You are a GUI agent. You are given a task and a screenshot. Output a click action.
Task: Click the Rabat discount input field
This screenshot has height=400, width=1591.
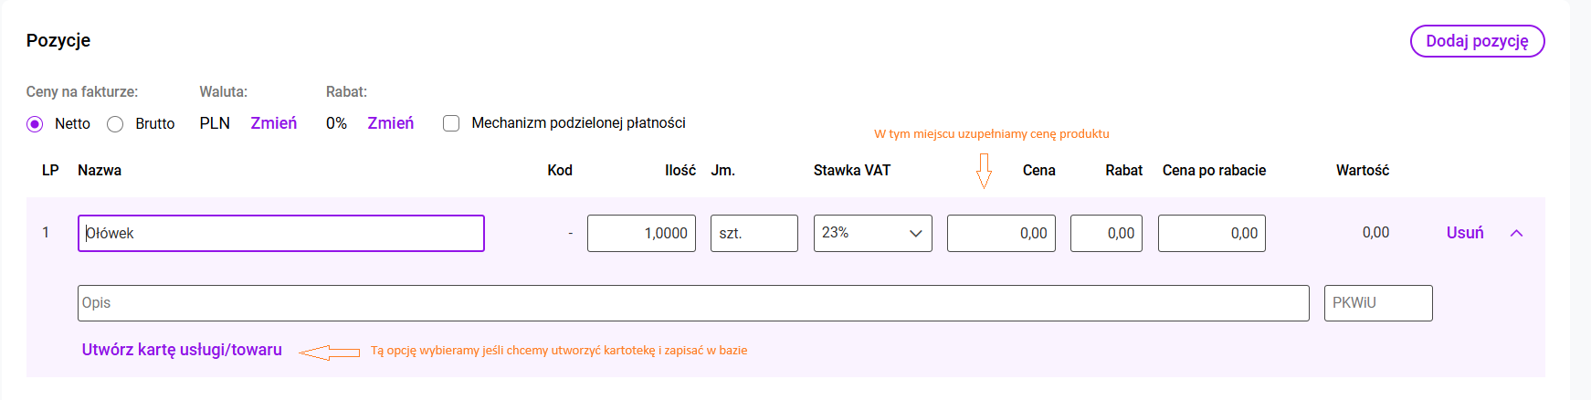coord(1106,233)
